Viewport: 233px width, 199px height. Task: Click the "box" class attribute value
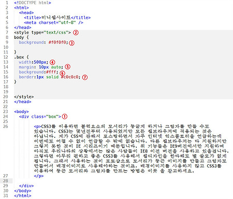tap(52, 117)
